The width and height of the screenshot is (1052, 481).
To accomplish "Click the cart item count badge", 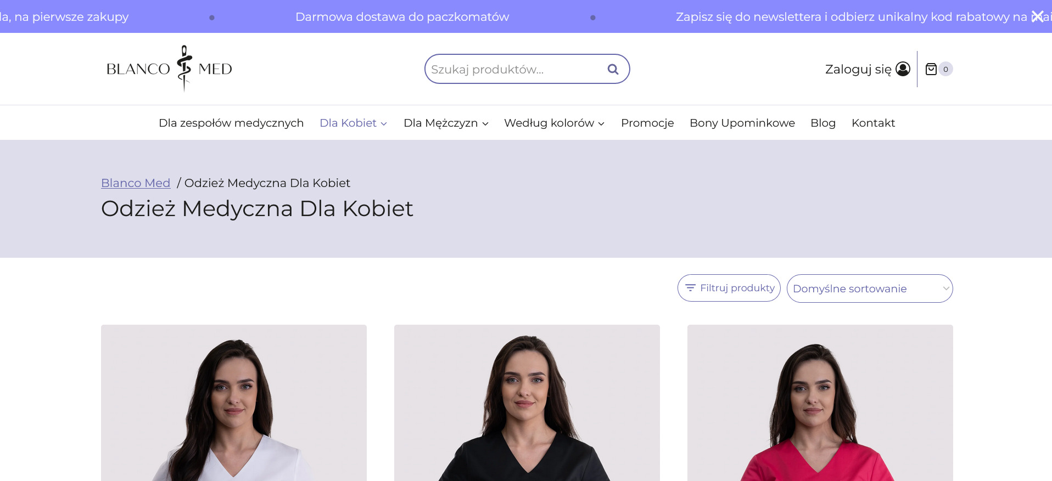I will pyautogui.click(x=945, y=69).
